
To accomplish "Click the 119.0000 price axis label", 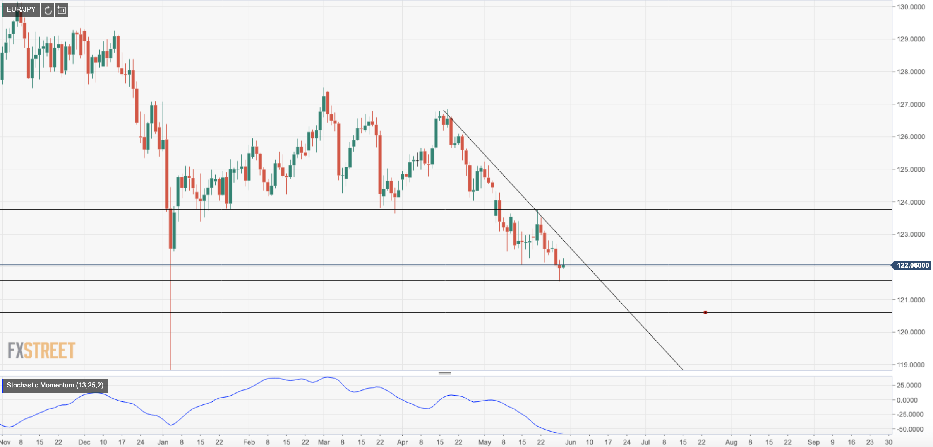I will tap(911, 365).
